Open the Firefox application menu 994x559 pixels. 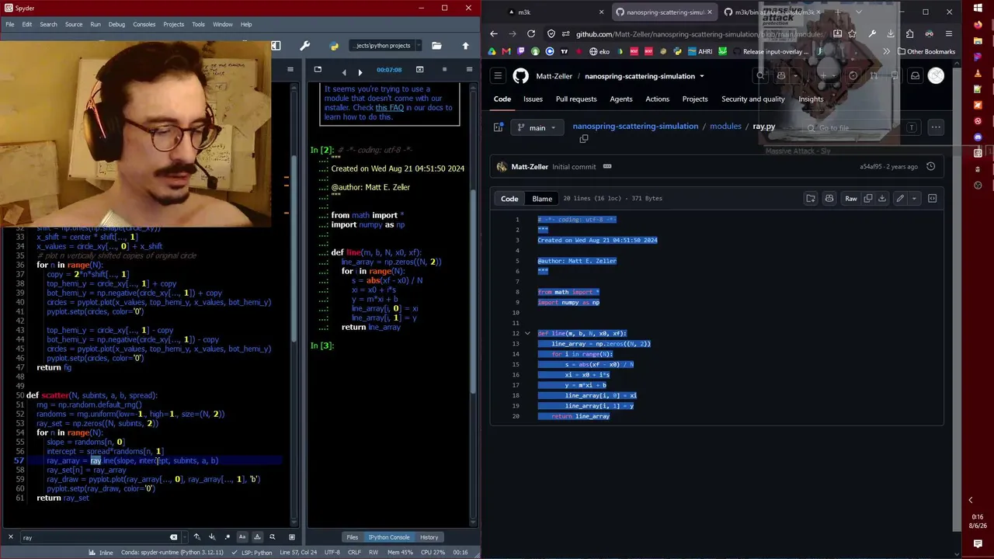tap(949, 34)
